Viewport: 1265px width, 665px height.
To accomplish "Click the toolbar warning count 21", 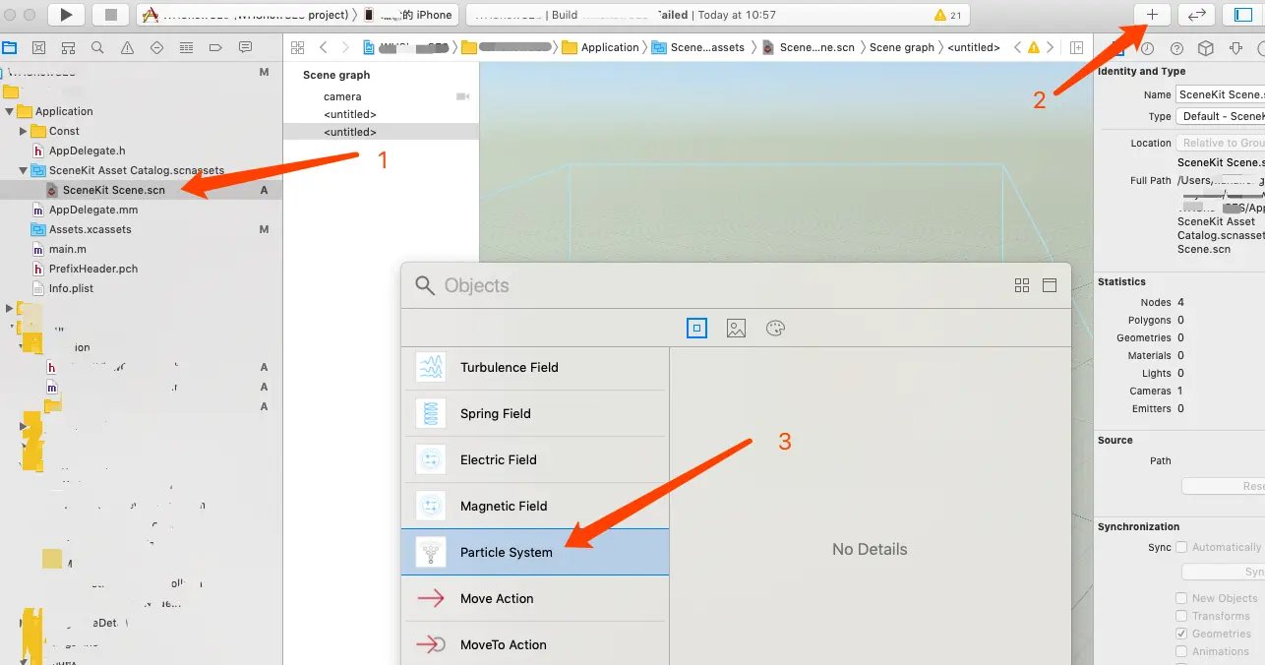I will coord(947,15).
